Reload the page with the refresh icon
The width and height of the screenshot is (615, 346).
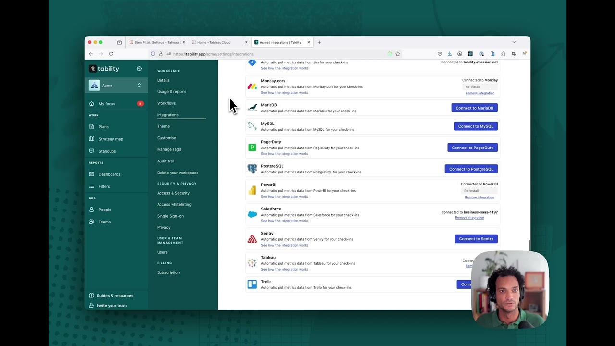[111, 54]
